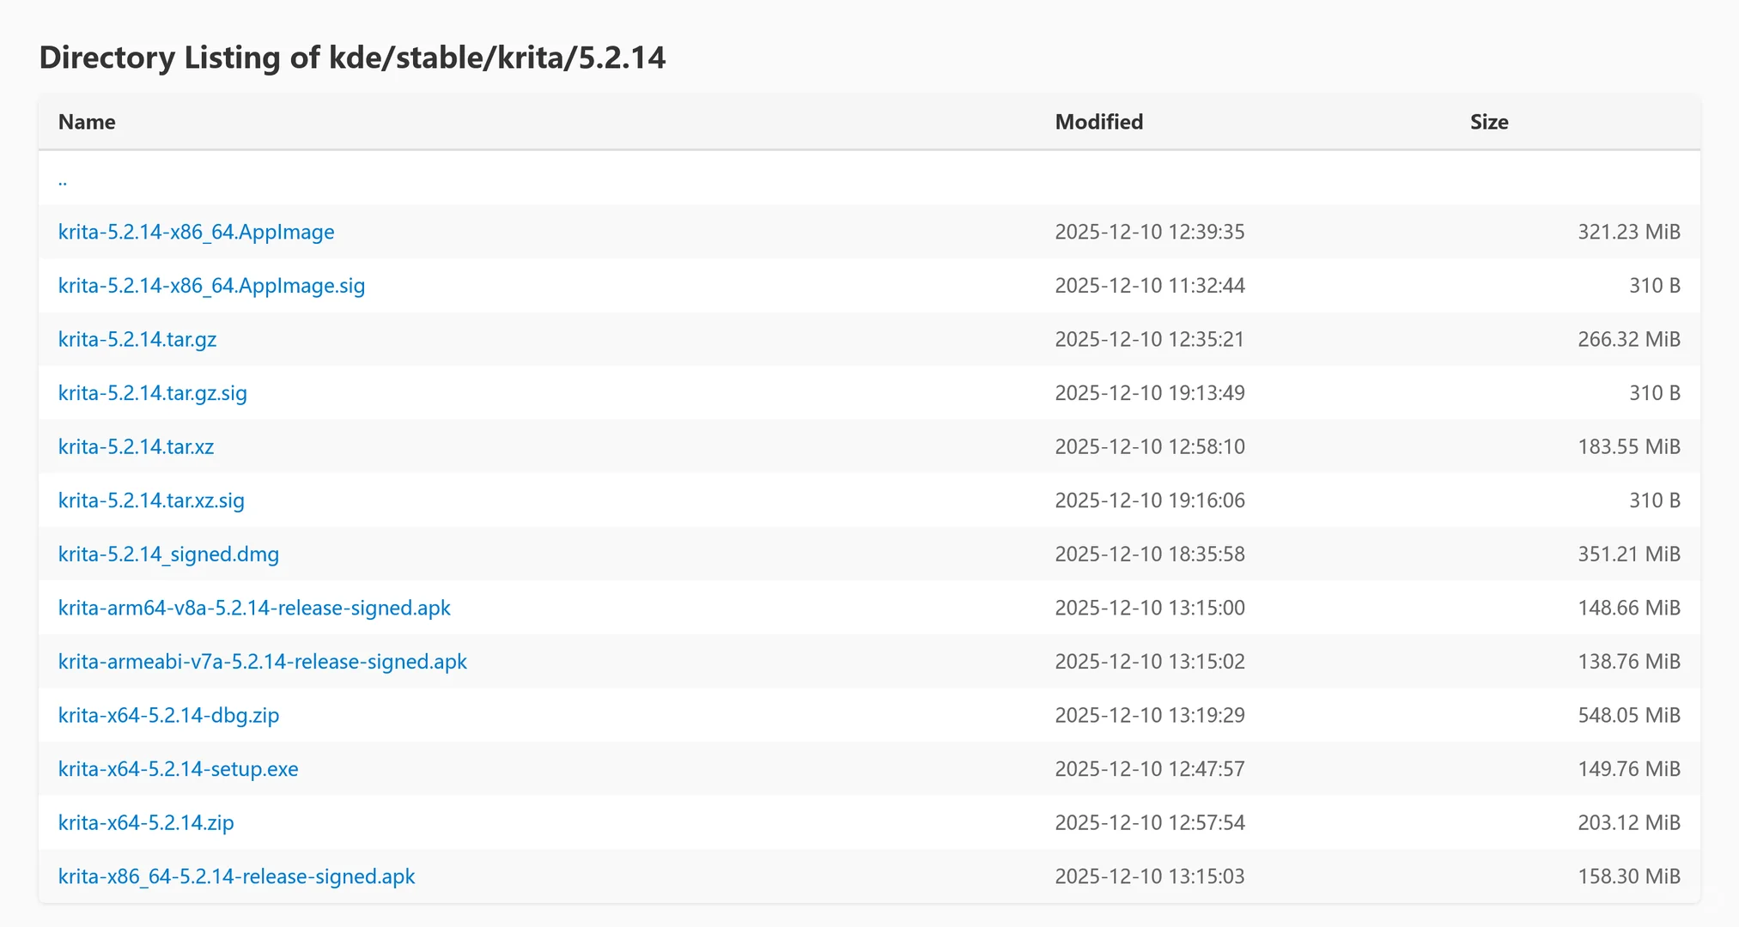The height and width of the screenshot is (927, 1739).
Task: Click krita-5.2.14.tar.xz.sig link
Action: [151, 500]
